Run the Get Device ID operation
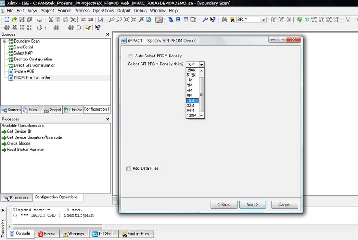The image size is (358, 240). pyautogui.click(x=19, y=132)
